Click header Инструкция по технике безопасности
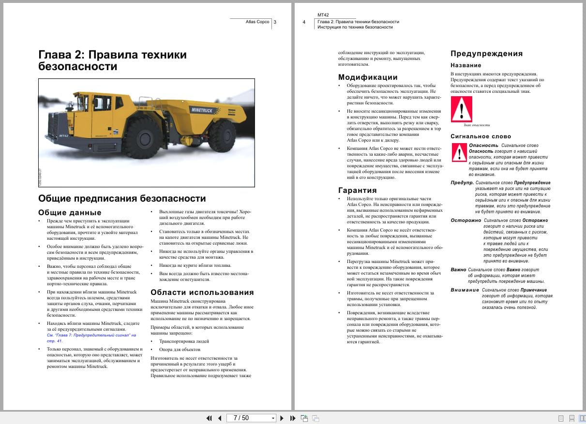The height and width of the screenshot is (424, 586). (355, 27)
